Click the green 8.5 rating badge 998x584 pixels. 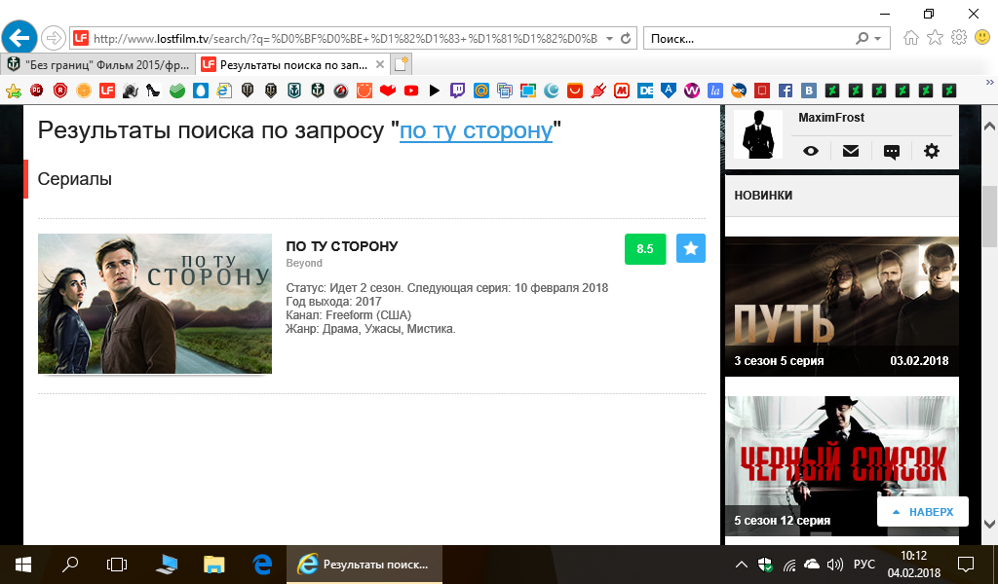click(x=645, y=248)
